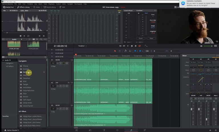Image resolution: width=219 pixels, height=132 pixels.
Task: Open the Playback menu
Action: click(51, 4)
